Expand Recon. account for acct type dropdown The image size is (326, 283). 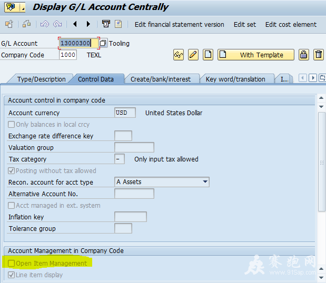click(205, 182)
